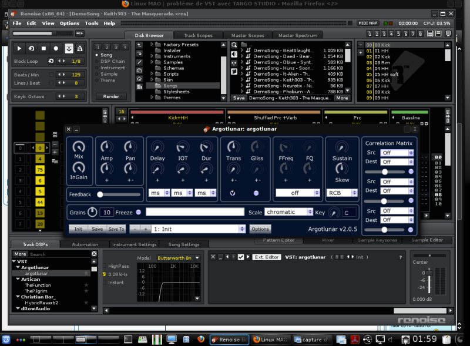
Task: Select the Theme radio option
Action: [x=105, y=80]
